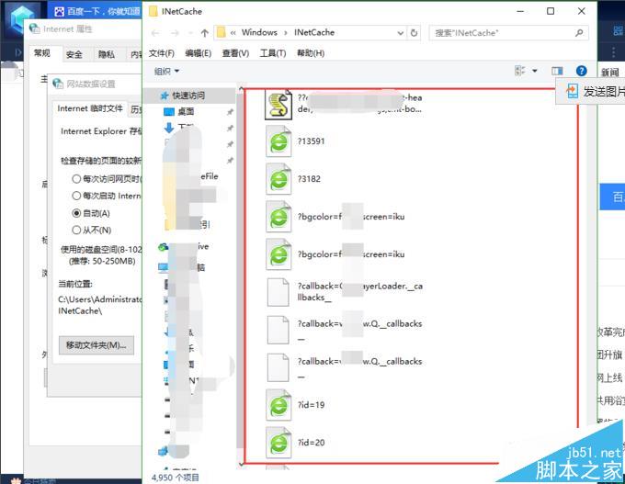Image resolution: width=625 pixels, height=484 pixels.
Task: Change view layout icon in toolbar
Action: [x=520, y=71]
